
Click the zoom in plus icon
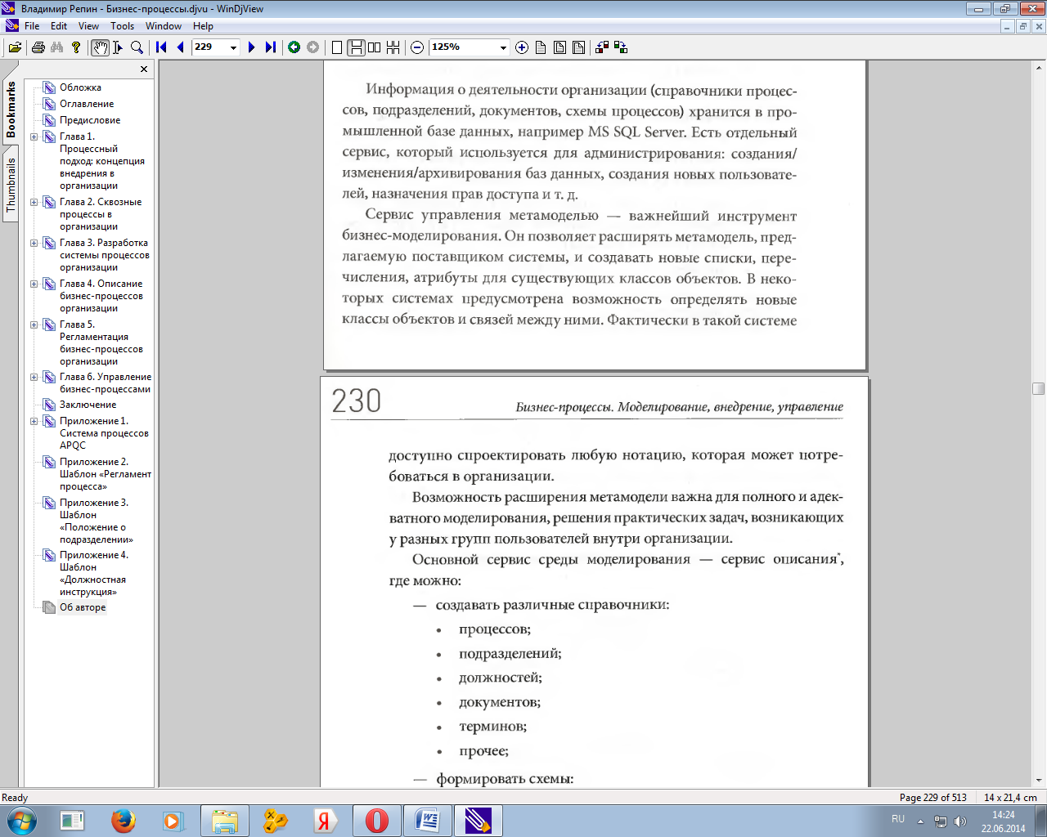[522, 47]
